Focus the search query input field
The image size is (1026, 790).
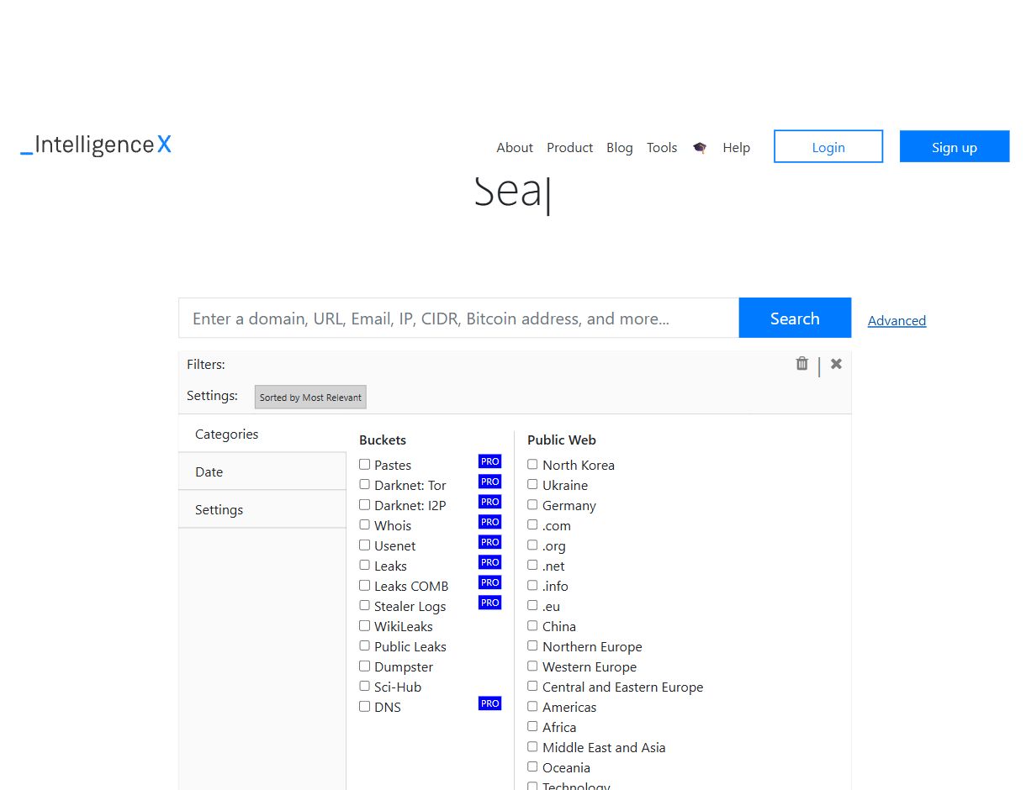[459, 318]
